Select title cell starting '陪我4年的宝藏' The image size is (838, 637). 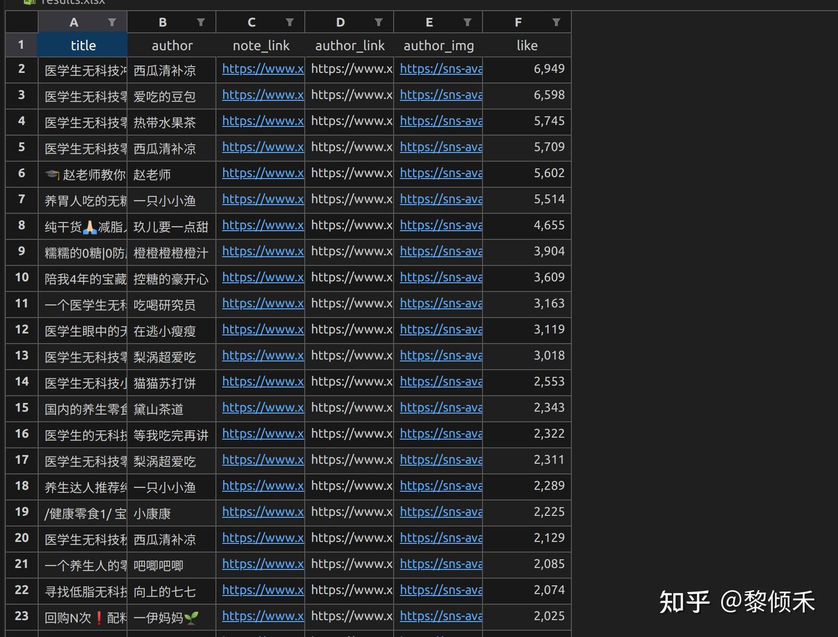(83, 278)
